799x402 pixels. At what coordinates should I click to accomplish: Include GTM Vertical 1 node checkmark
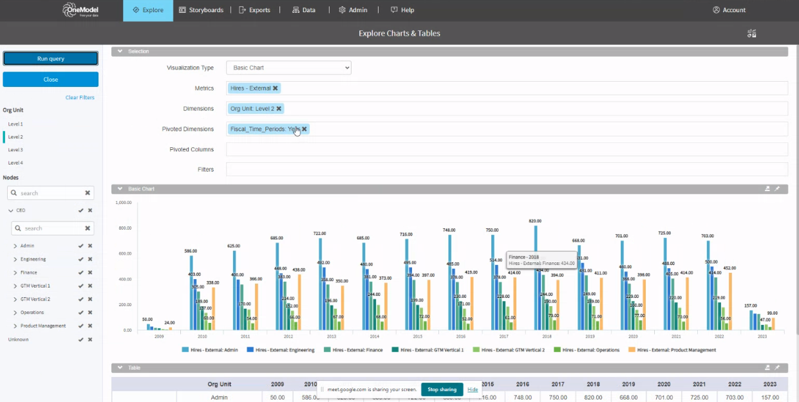click(x=80, y=286)
